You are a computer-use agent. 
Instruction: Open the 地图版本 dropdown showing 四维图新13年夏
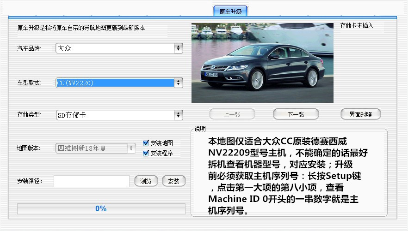(x=95, y=148)
